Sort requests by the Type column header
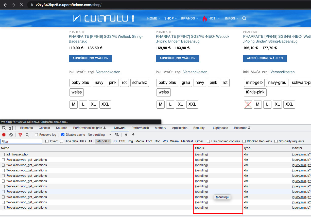Screen dimensions: 311x217 267,148
